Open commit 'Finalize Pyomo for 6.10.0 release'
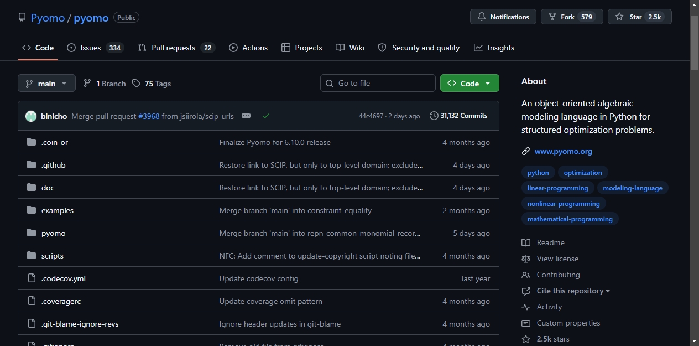The height and width of the screenshot is (346, 699). pos(275,142)
